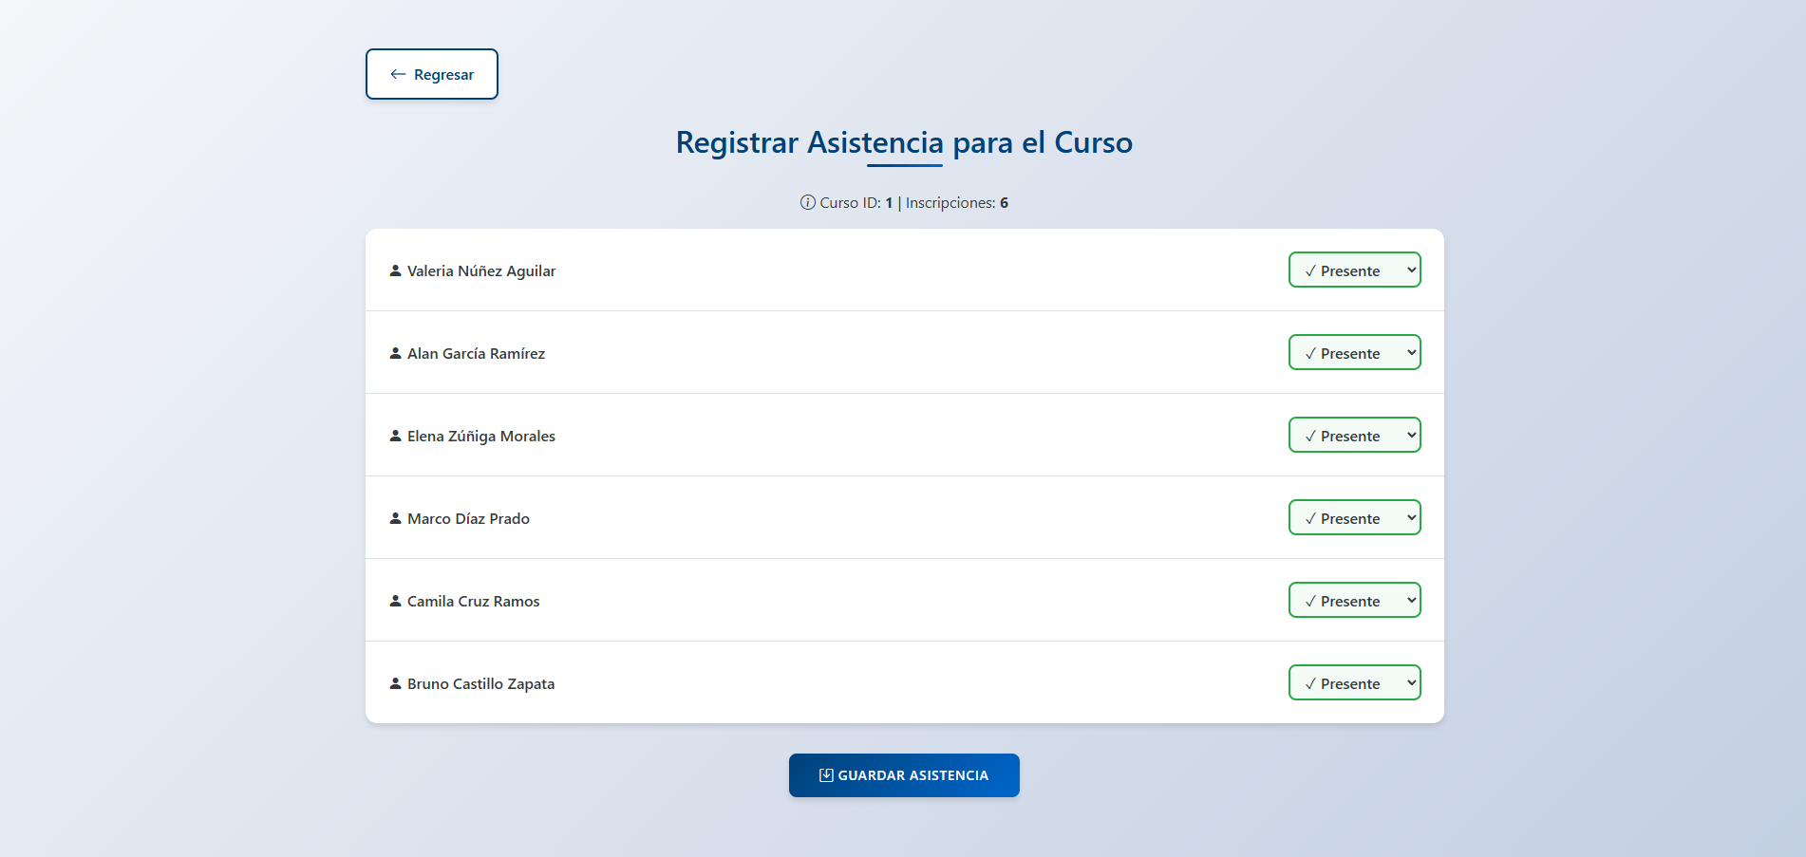Screen dimensions: 1806x857
Task: Open the attendance dropdown for Bruno Castillo Zapata
Action: click(1355, 682)
